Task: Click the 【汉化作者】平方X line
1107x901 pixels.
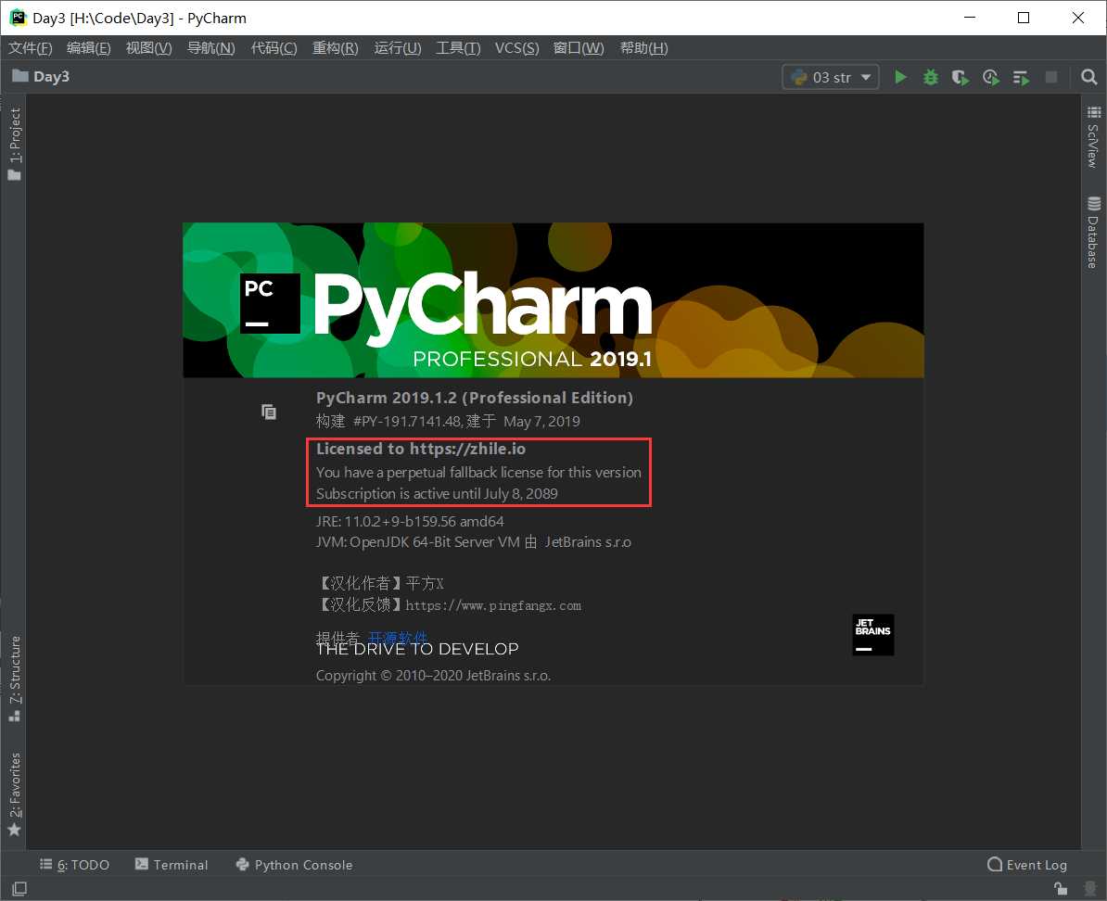Action: point(380,583)
